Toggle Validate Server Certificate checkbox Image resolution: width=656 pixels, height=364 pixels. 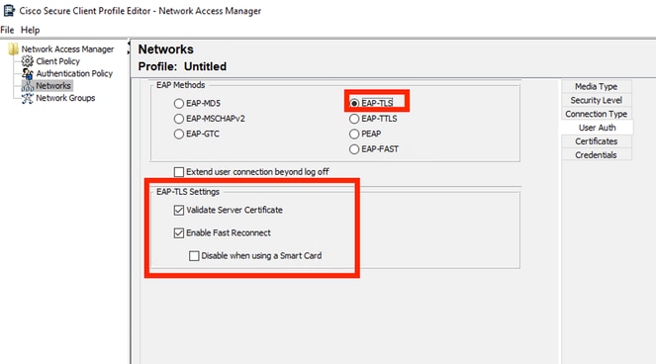(179, 210)
